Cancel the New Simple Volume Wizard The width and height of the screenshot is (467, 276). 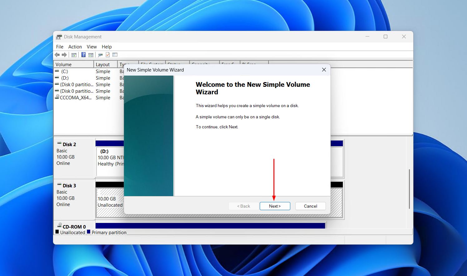pos(311,206)
